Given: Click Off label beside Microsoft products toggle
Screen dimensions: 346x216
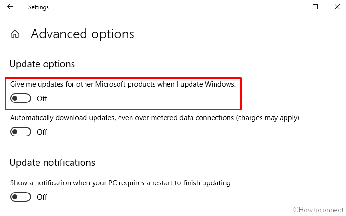Looking at the screenshot, I should [42, 99].
